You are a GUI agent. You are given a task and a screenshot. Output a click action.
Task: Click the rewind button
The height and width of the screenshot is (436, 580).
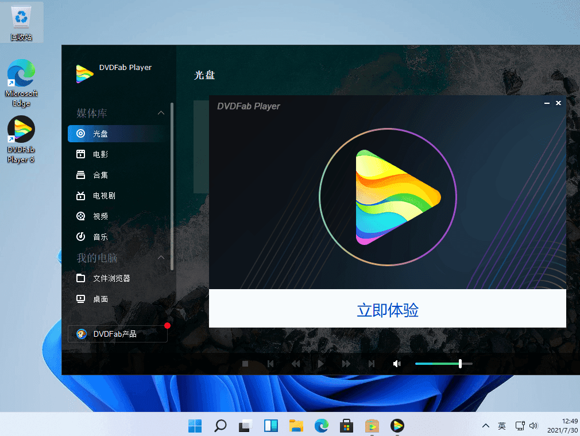pyautogui.click(x=296, y=364)
